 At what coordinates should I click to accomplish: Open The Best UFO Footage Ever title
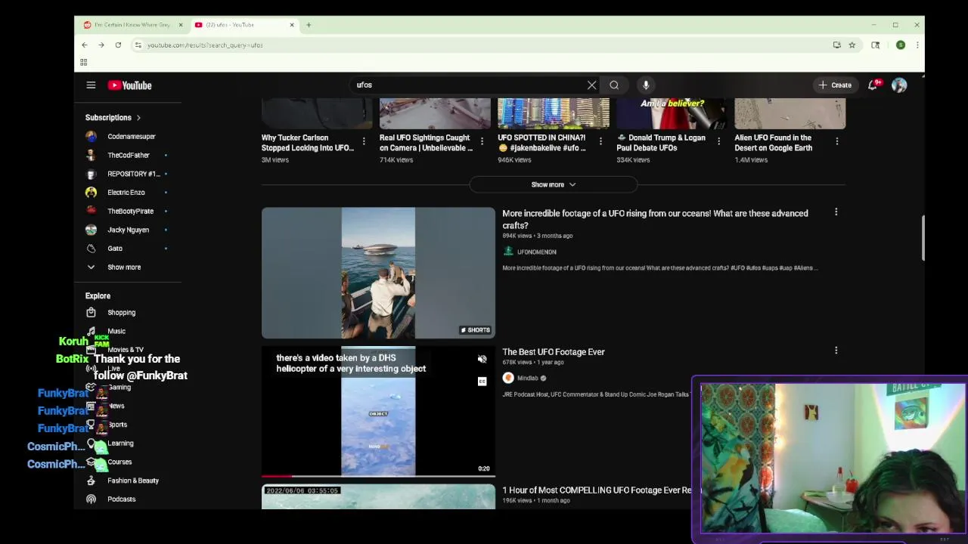coord(553,352)
